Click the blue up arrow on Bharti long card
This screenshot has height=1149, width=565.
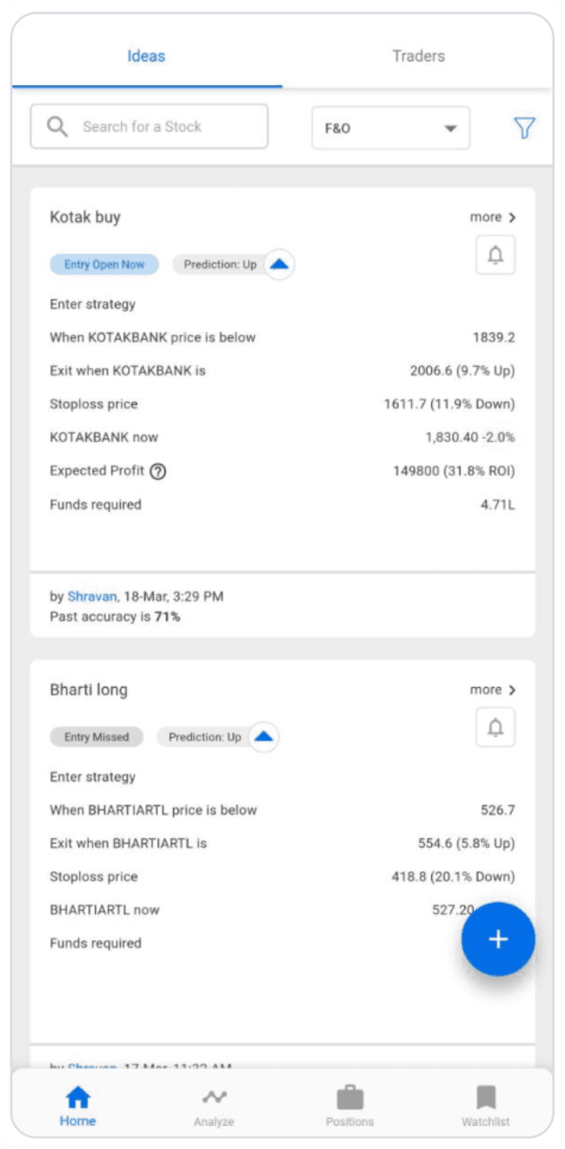coord(264,737)
